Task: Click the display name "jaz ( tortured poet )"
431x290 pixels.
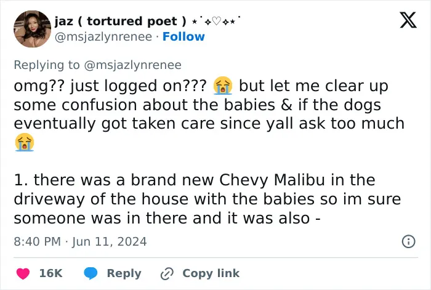Action: pyautogui.click(x=121, y=21)
